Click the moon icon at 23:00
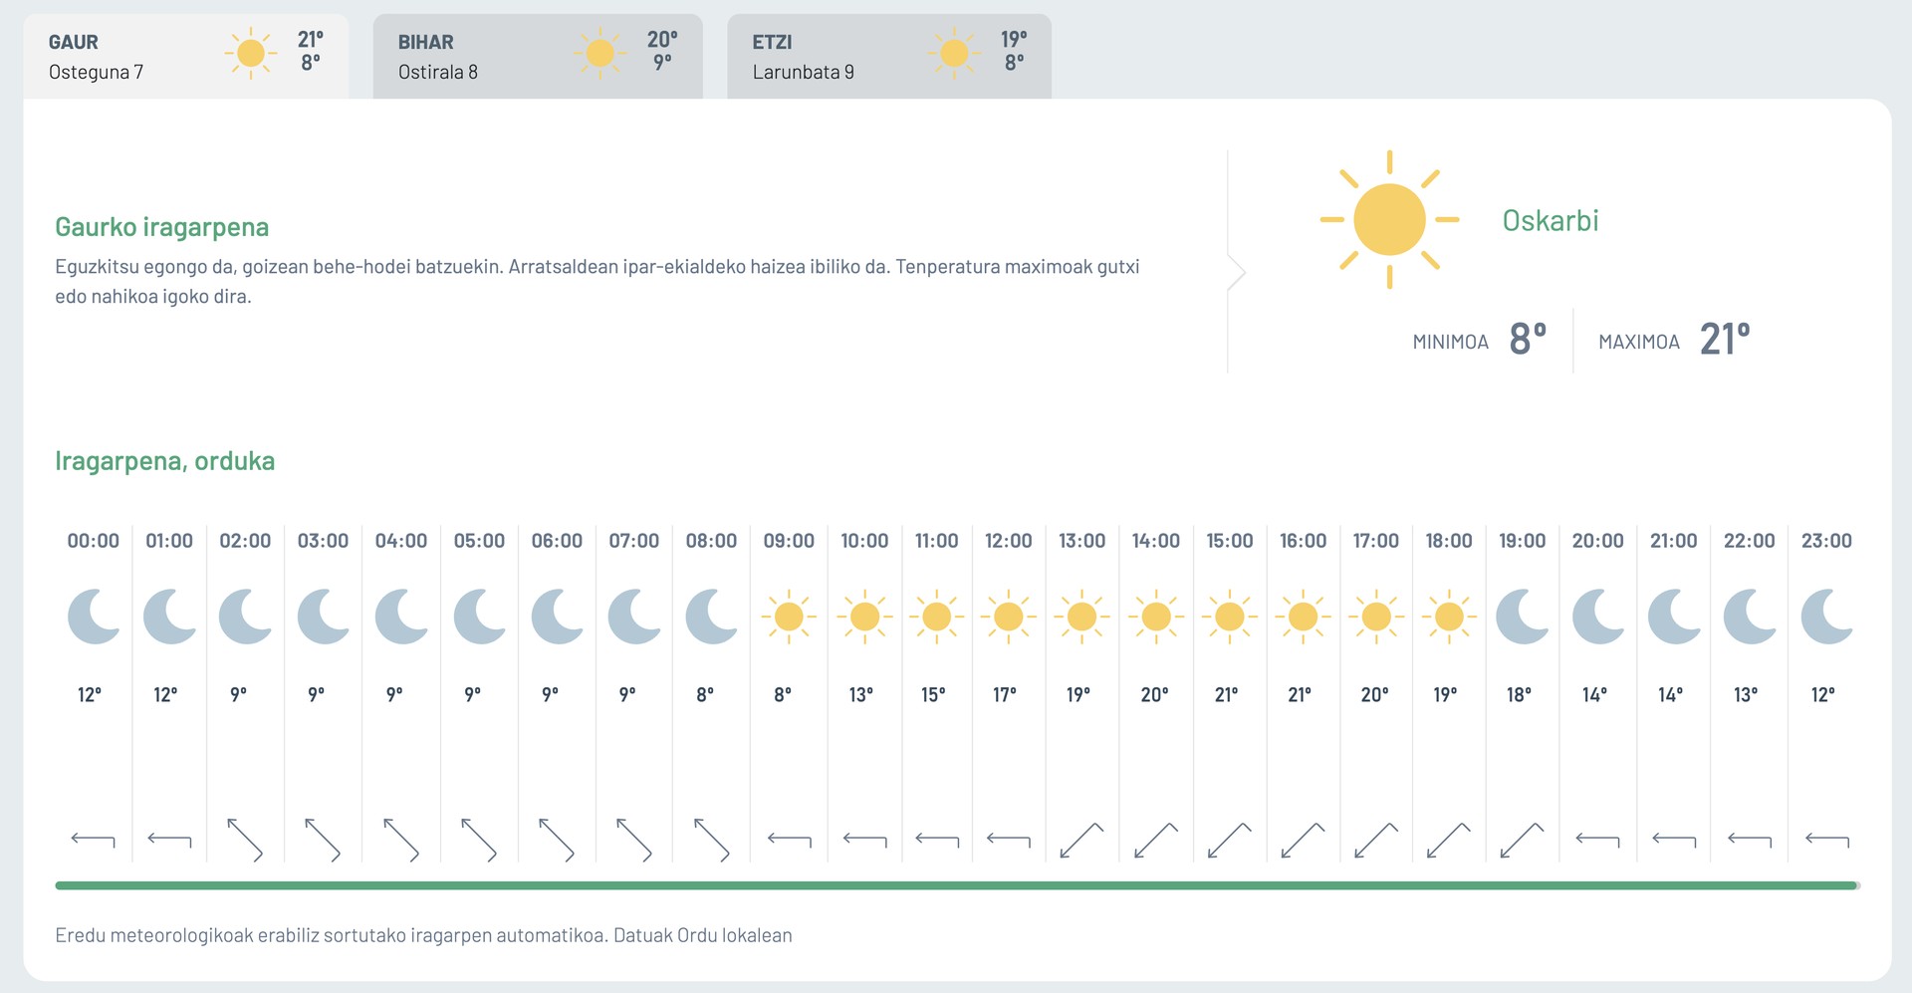Screen dimensions: 1912x993 [1827, 617]
